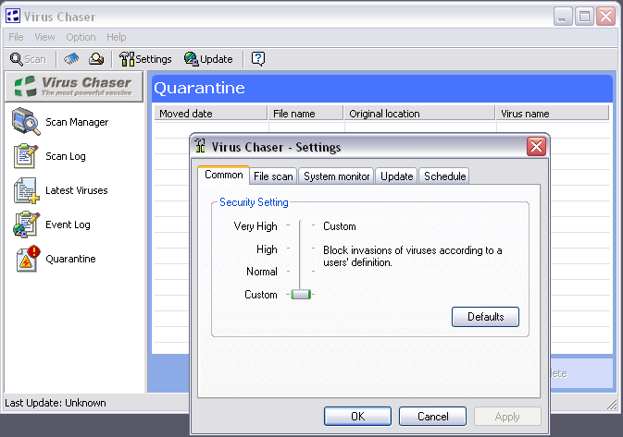Select the Common tab
This screenshot has width=623, height=437.
[224, 175]
